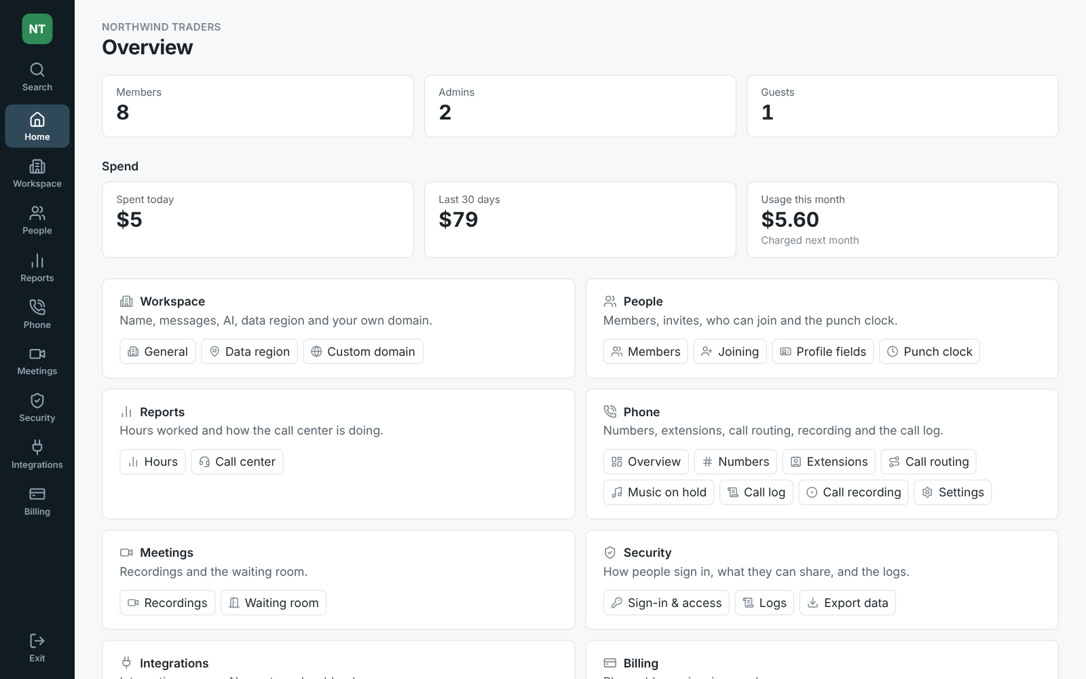Open the Custom domain chip
The width and height of the screenshot is (1086, 679).
363,352
